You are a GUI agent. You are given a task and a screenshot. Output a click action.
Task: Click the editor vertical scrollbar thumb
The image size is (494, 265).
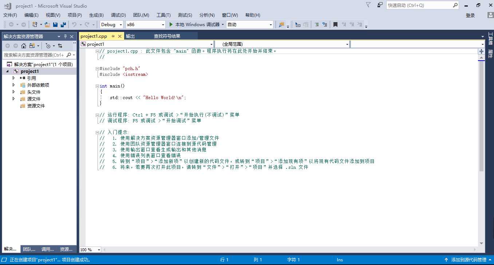[x=482, y=116]
